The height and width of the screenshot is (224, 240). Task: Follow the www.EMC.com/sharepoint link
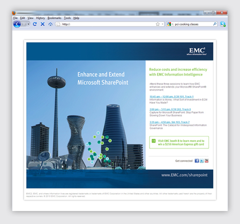click(184, 175)
